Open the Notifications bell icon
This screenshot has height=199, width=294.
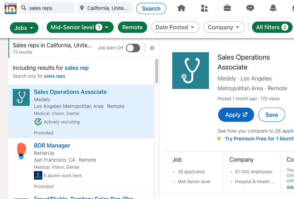coord(273,8)
